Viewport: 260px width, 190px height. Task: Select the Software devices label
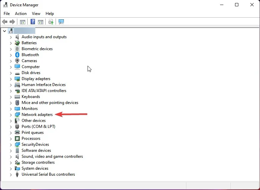coord(36,150)
